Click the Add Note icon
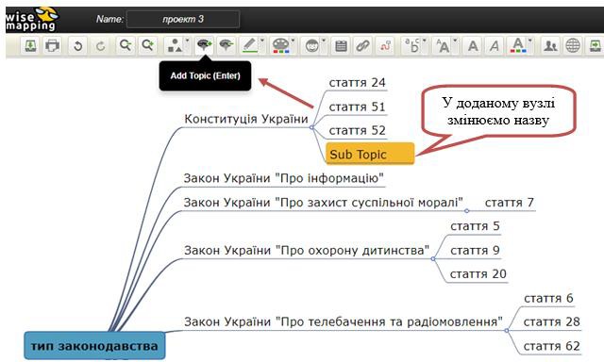Screen dimensions: 604x362 click(x=341, y=46)
